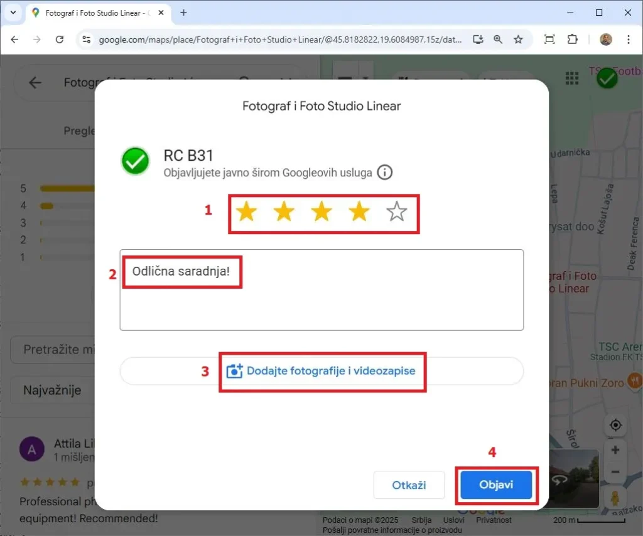The height and width of the screenshot is (536, 643).
Task: Publish review with Objavi button
Action: pyautogui.click(x=496, y=485)
